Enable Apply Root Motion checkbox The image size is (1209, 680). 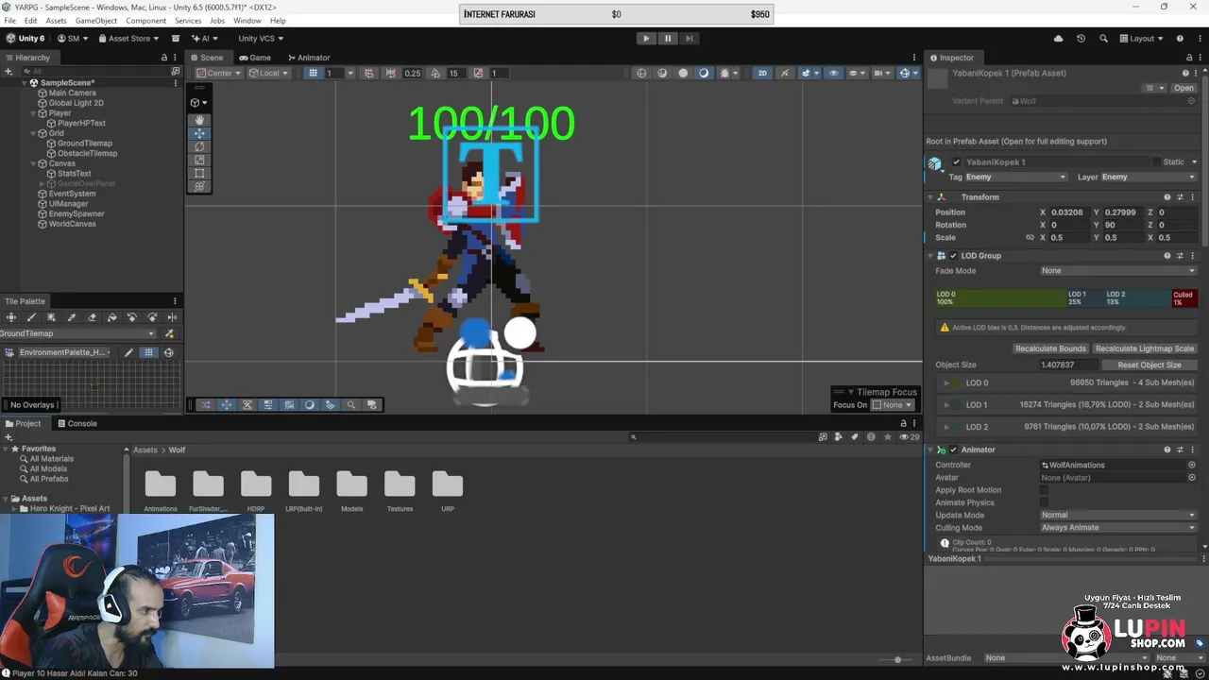pos(1044,490)
